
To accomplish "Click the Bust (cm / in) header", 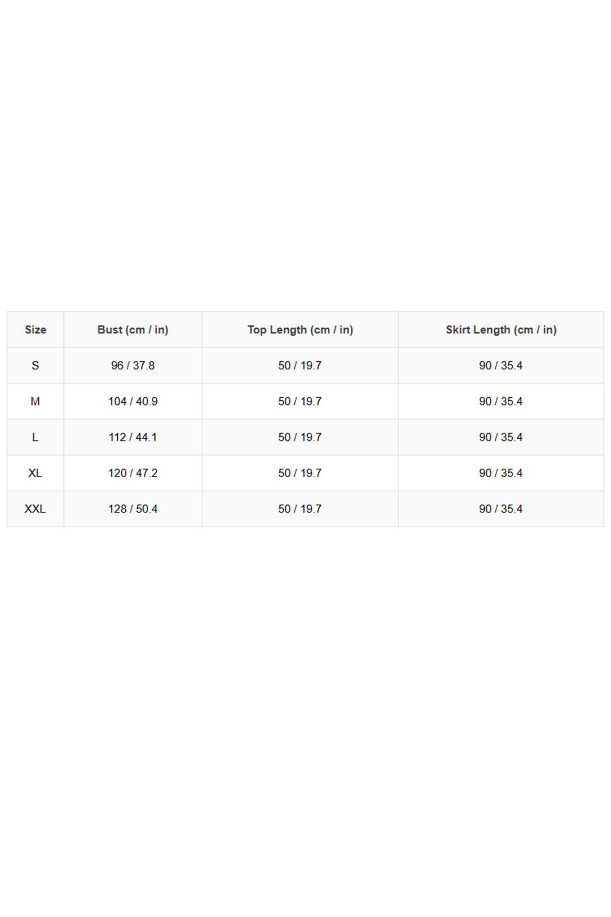I will (x=133, y=330).
